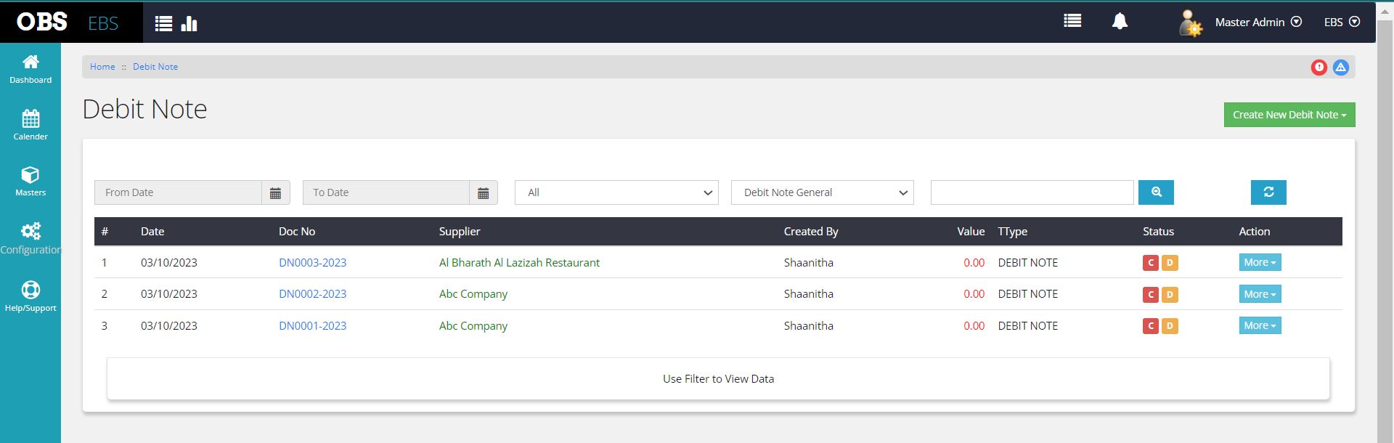1394x443 pixels.
Task: Click the Date column header
Action: pyautogui.click(x=152, y=232)
